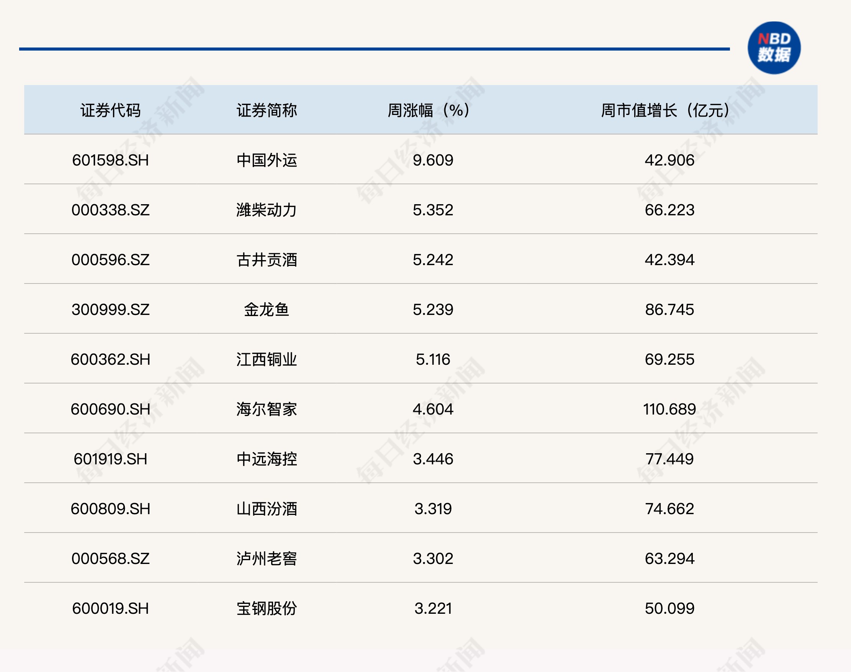The width and height of the screenshot is (851, 672).
Task: Select stock code 601598.SH
Action: pos(111,160)
